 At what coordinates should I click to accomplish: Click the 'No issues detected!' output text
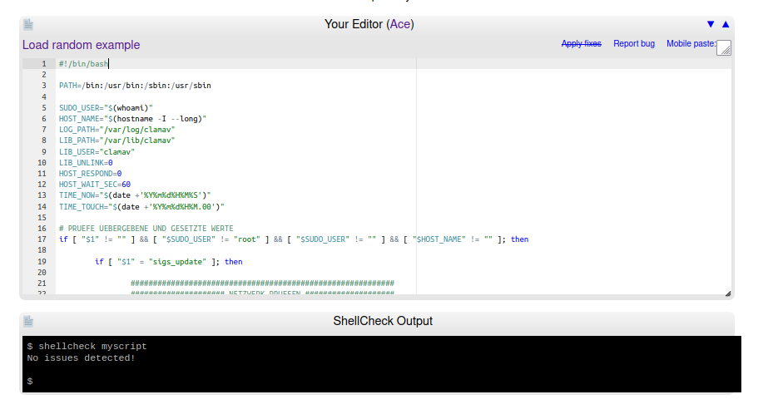click(x=81, y=358)
